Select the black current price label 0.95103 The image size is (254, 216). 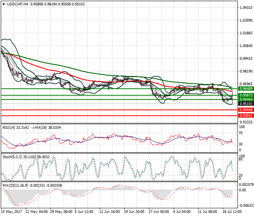coord(246,104)
